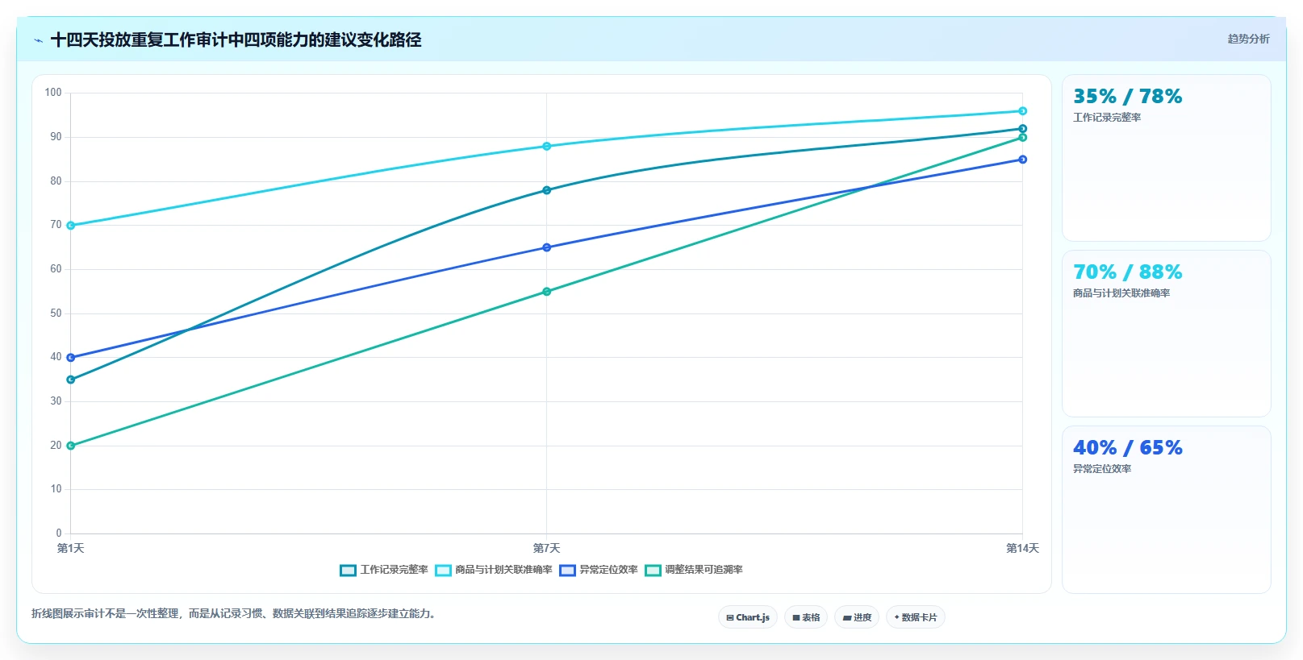The height and width of the screenshot is (660, 1303).
Task: Select the 调整结果可追溯率 point at 第1天
Action: (x=71, y=446)
